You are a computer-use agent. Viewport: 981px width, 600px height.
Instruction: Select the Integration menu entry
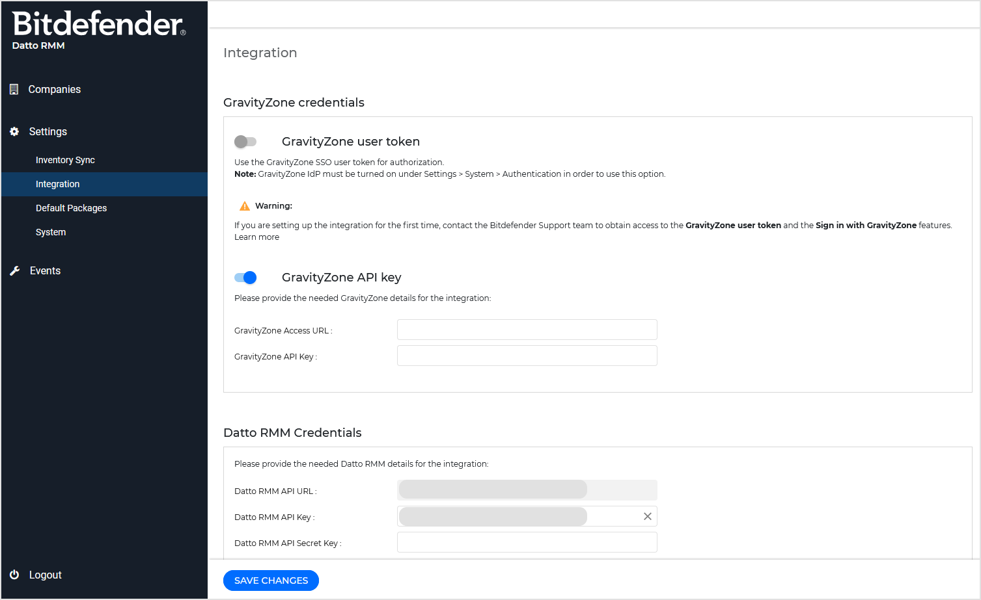tap(58, 184)
